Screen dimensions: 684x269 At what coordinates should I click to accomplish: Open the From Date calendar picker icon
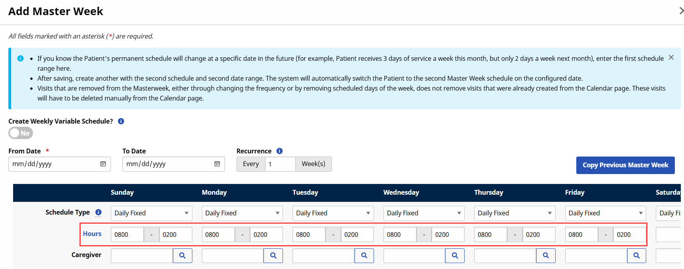[103, 164]
